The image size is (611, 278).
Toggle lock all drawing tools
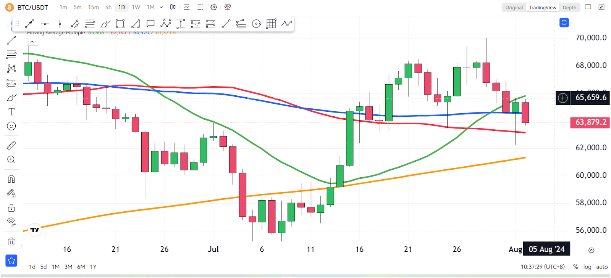point(11,208)
